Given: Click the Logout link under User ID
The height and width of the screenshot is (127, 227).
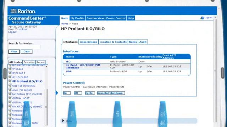Looking at the screenshot, I should [x=12, y=32].
